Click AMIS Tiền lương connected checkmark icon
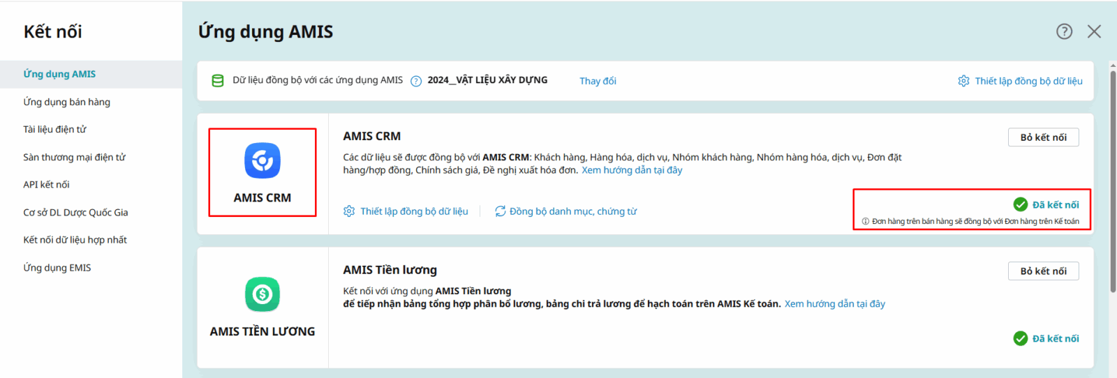 pyautogui.click(x=1020, y=338)
